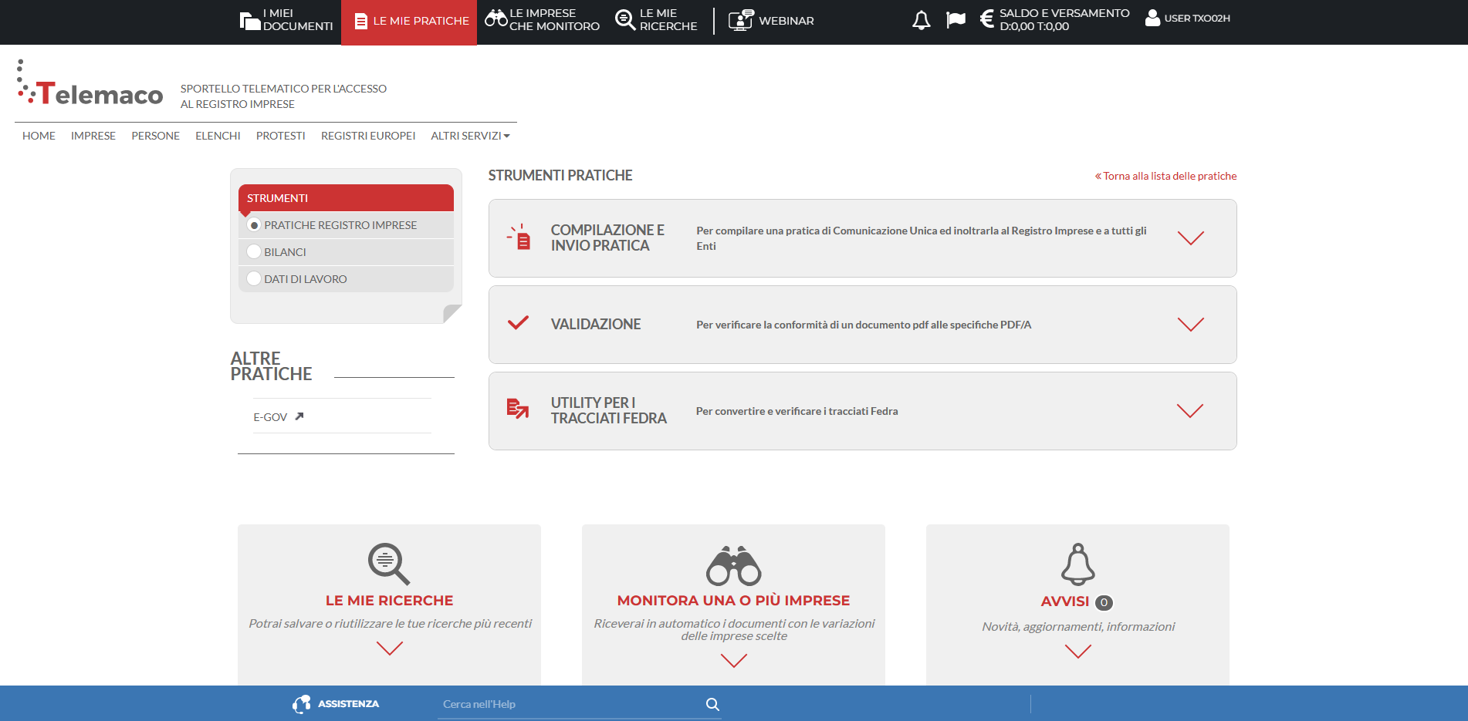The height and width of the screenshot is (721, 1468).
Task: Click Torna alla lista delle pratiche link
Action: tap(1169, 176)
